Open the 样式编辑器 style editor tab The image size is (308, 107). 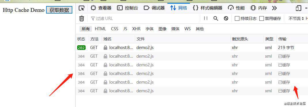click(208, 8)
